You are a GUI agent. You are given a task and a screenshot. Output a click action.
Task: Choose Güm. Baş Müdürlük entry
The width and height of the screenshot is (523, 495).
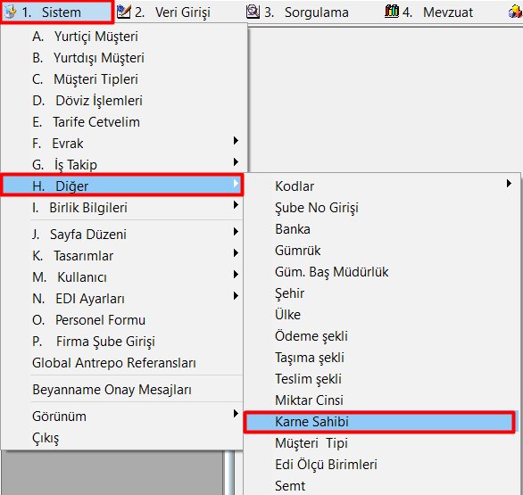(x=382, y=272)
